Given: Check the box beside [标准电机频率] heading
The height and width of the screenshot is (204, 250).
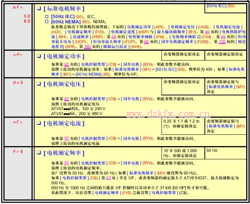Looking at the screenshot, I should click(39, 8).
